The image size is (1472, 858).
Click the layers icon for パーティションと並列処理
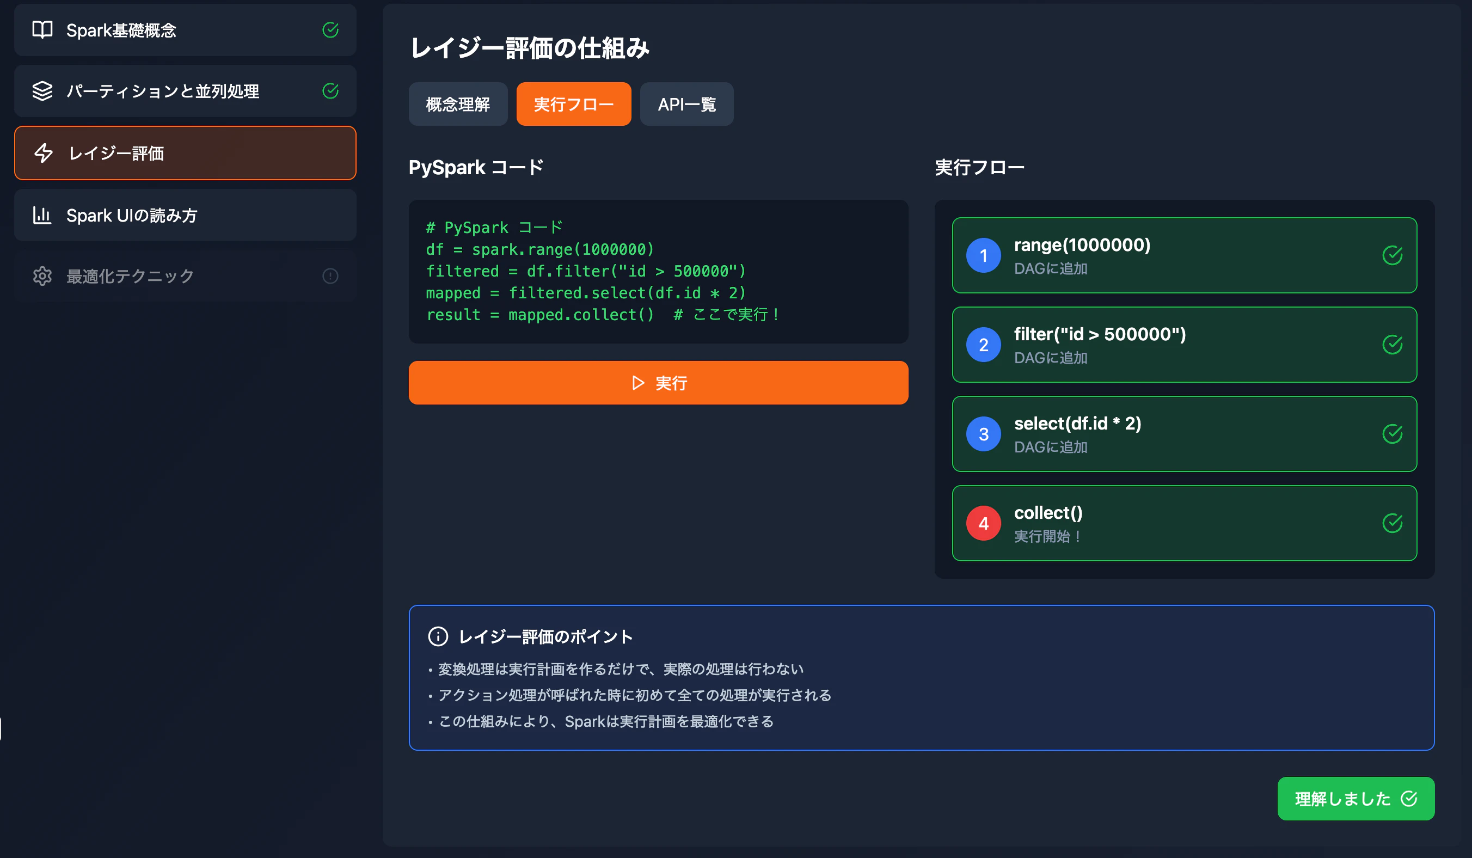tap(42, 91)
